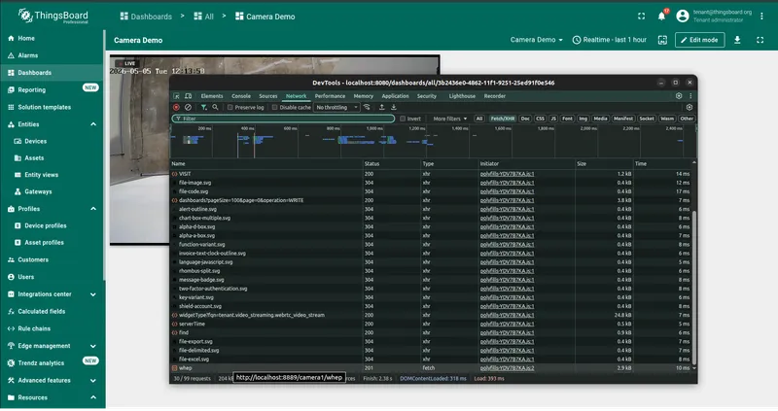Enable the Disable cache checkbox
Image resolution: width=778 pixels, height=411 pixels.
click(x=274, y=107)
